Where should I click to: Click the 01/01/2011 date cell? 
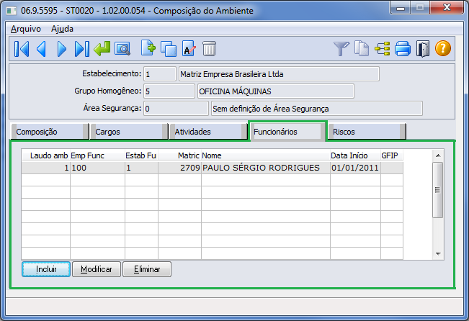click(355, 168)
